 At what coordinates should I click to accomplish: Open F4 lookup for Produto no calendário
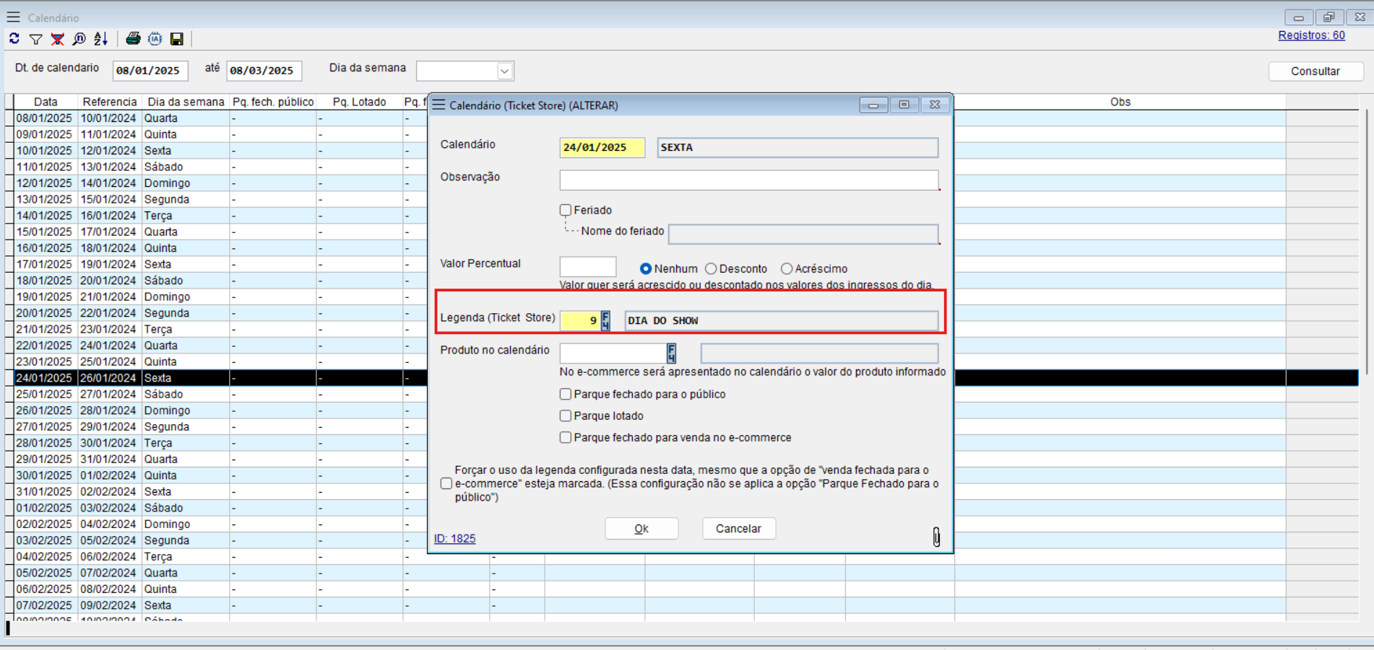point(671,353)
